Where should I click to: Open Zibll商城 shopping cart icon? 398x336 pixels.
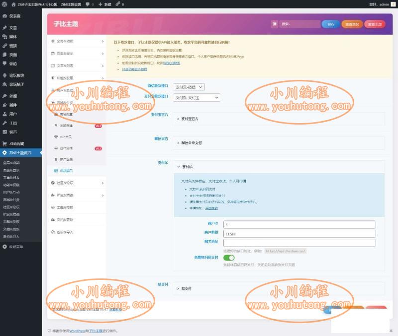click(x=4, y=143)
